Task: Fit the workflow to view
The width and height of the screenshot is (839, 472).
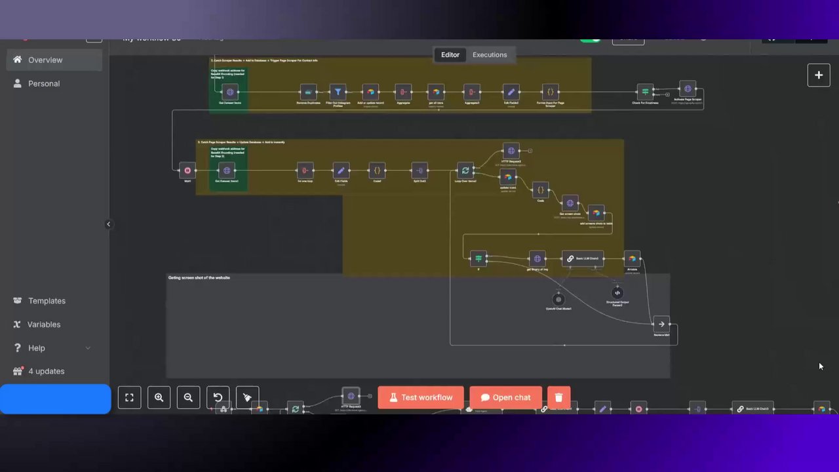Action: [x=129, y=397]
